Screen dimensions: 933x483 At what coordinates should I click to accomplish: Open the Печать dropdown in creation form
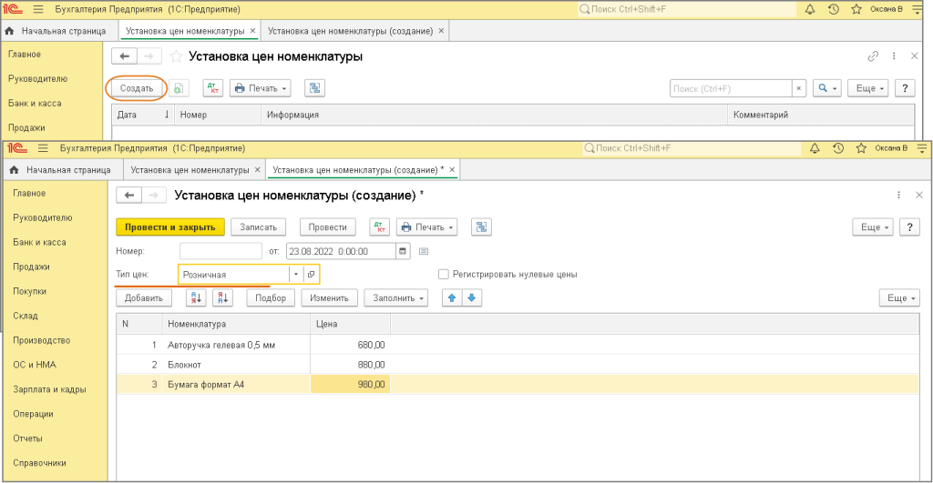pyautogui.click(x=426, y=226)
